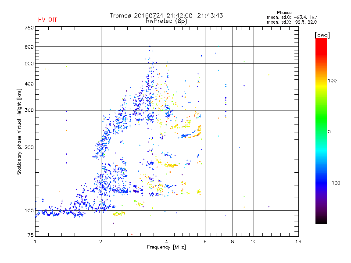This screenshot has width=351, height=263.
Task: Click the y-axis '300' km label
Action: pos(29,110)
